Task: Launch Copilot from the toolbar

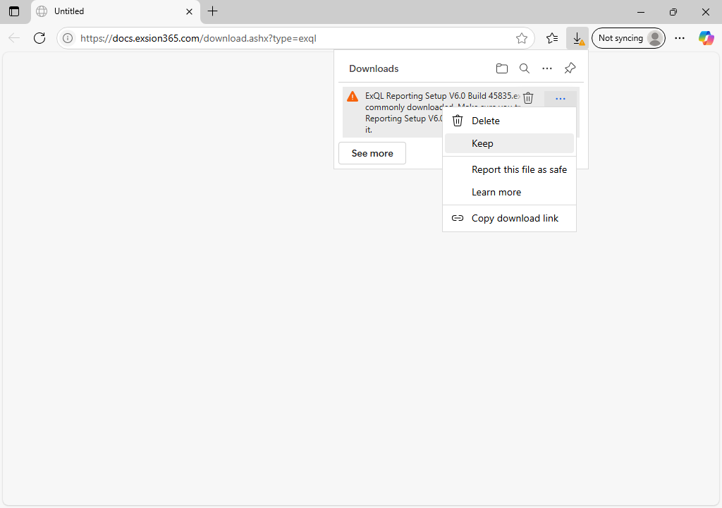Action: 706,38
